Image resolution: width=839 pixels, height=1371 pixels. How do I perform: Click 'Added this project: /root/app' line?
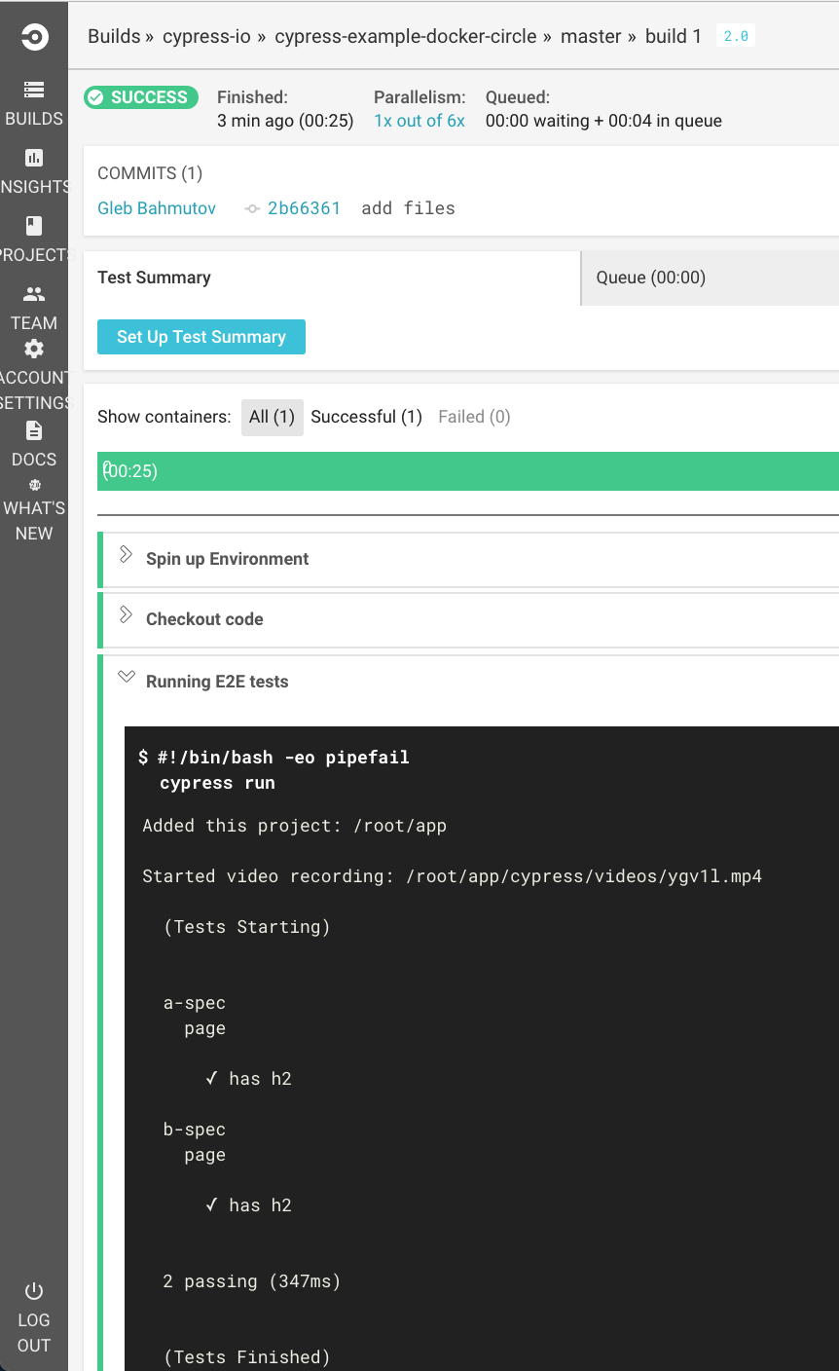294,826
